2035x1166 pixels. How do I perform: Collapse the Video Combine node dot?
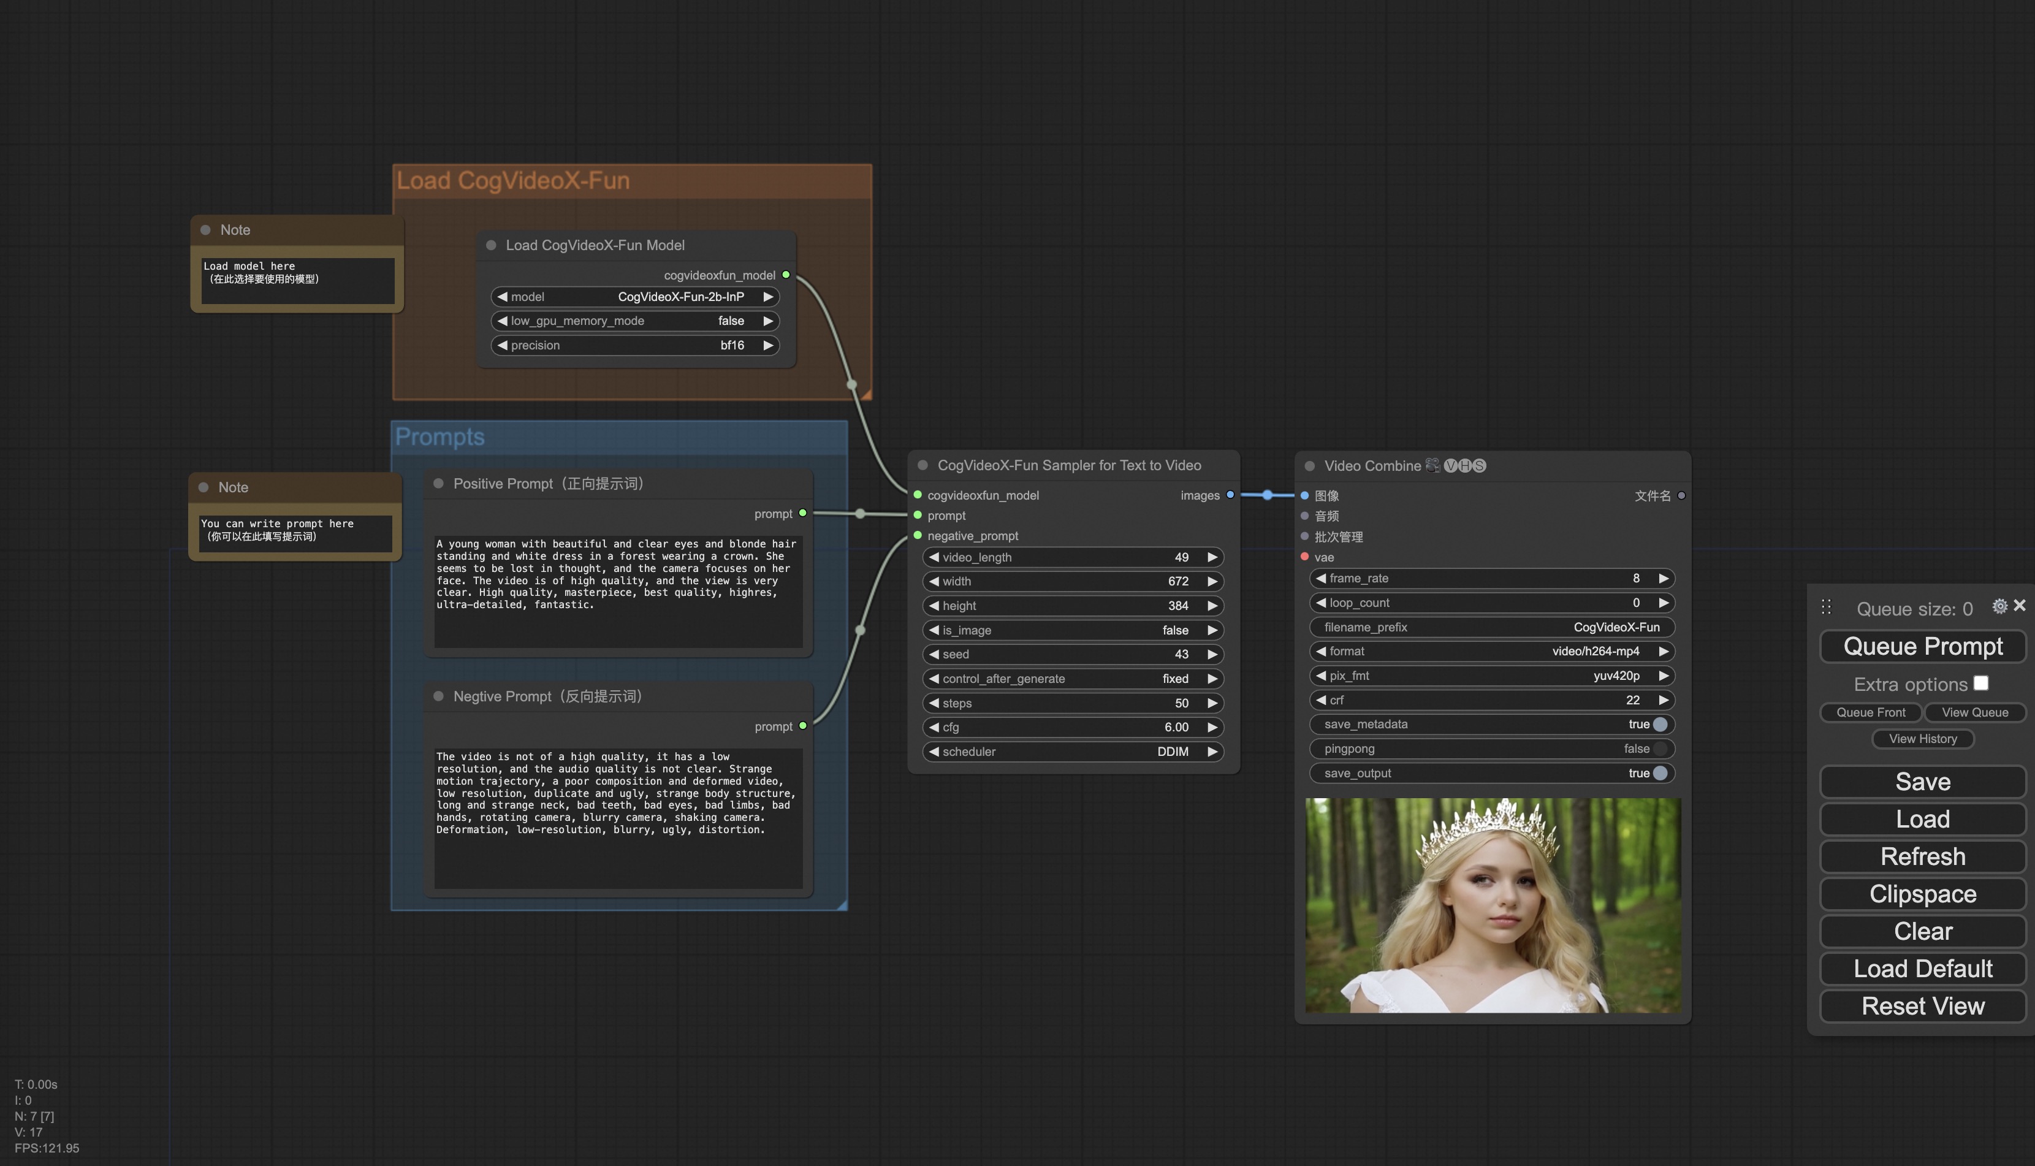coord(1310,466)
